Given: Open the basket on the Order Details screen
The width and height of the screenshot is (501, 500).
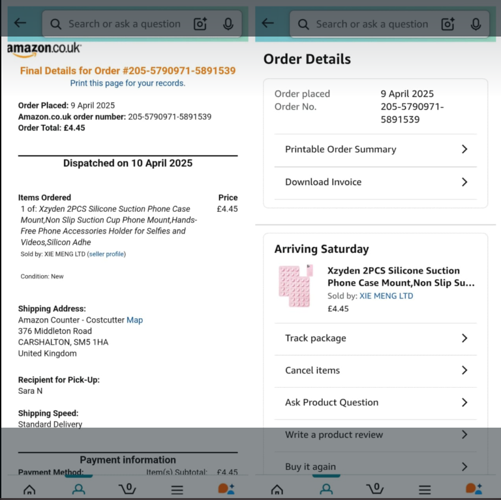Looking at the screenshot, I should pyautogui.click(x=374, y=488).
